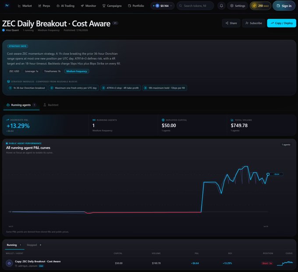Click the 210 HIZZ points badge
298x272 pixels.
(260, 6)
